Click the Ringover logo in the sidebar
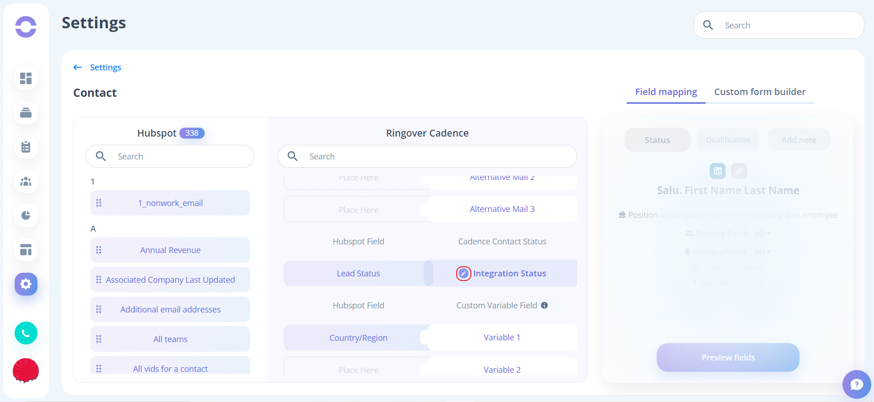The image size is (874, 402). coord(26,26)
